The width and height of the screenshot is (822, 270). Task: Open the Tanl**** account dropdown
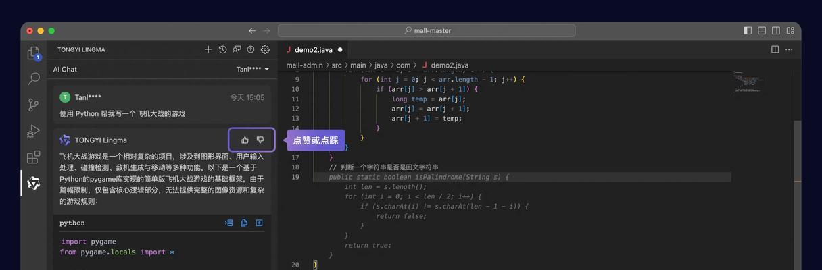click(x=253, y=69)
